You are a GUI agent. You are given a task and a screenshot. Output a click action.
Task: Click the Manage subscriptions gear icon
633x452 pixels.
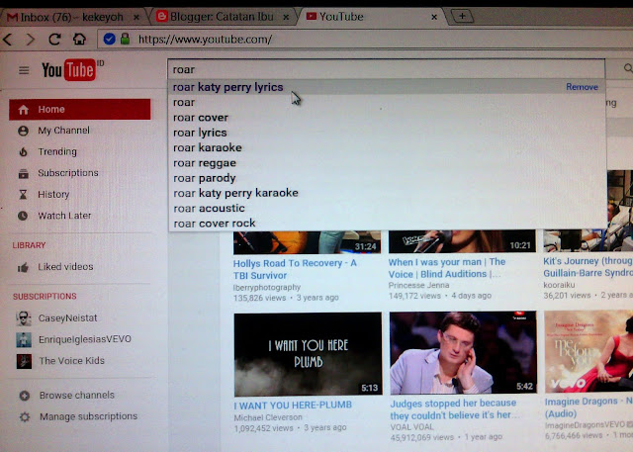[25, 417]
